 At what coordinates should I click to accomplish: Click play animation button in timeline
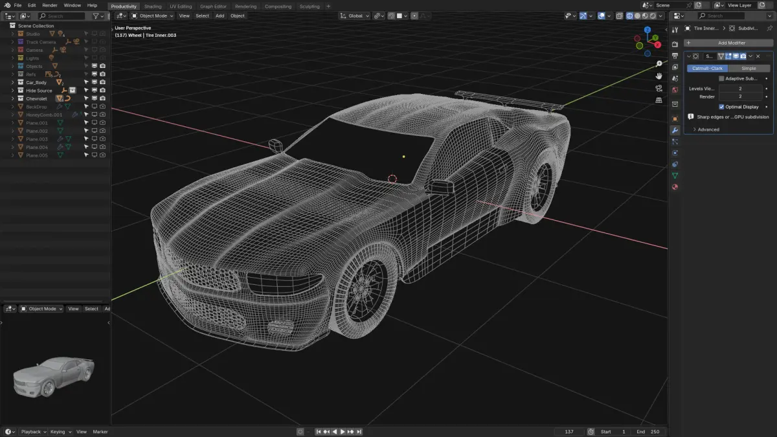pyautogui.click(x=343, y=432)
